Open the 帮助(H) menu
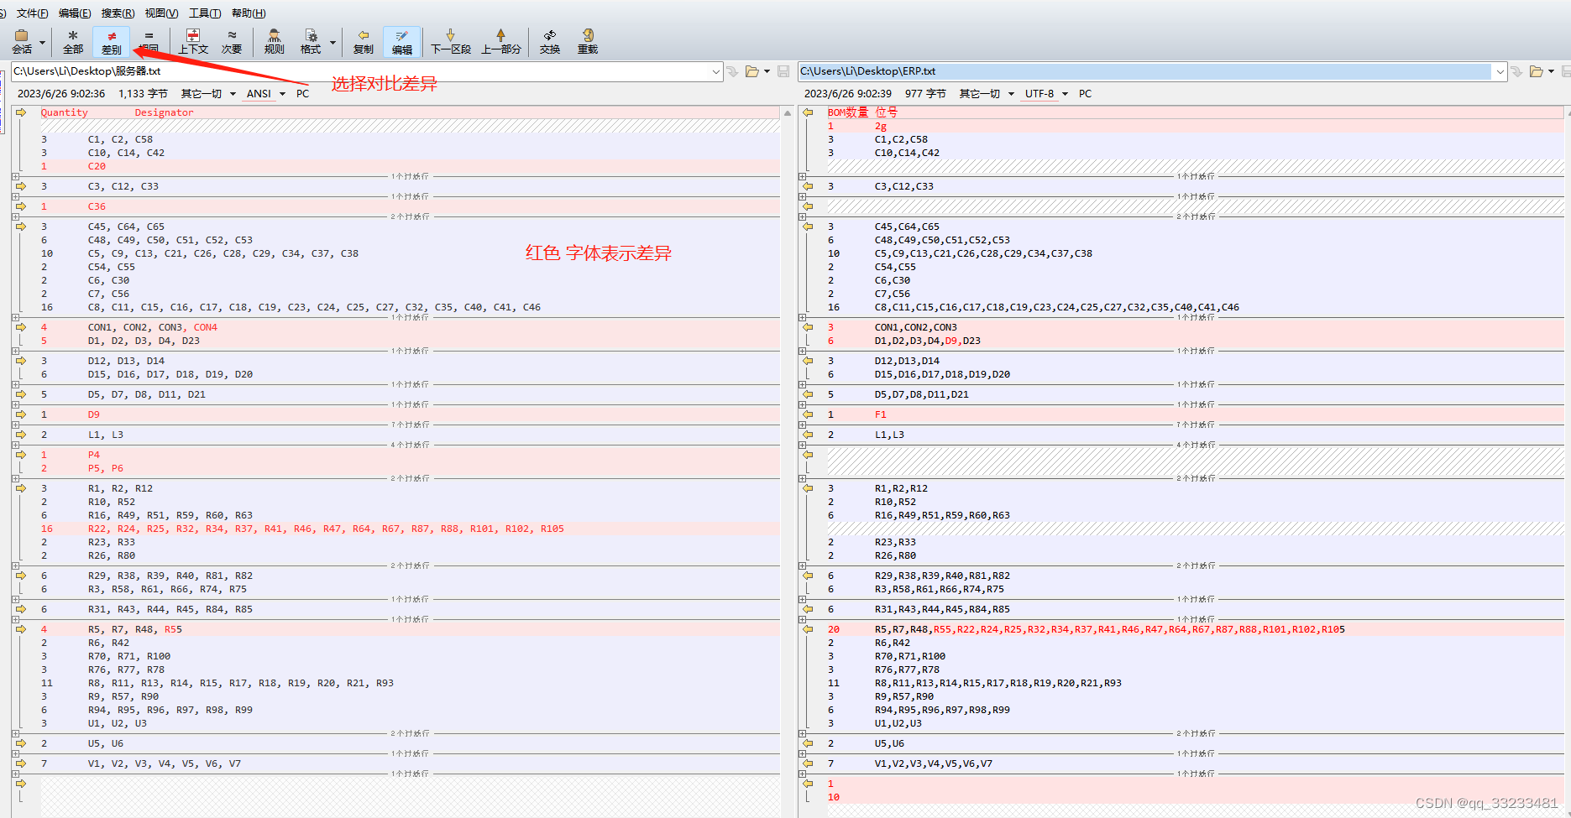The width and height of the screenshot is (1571, 818). [x=249, y=13]
